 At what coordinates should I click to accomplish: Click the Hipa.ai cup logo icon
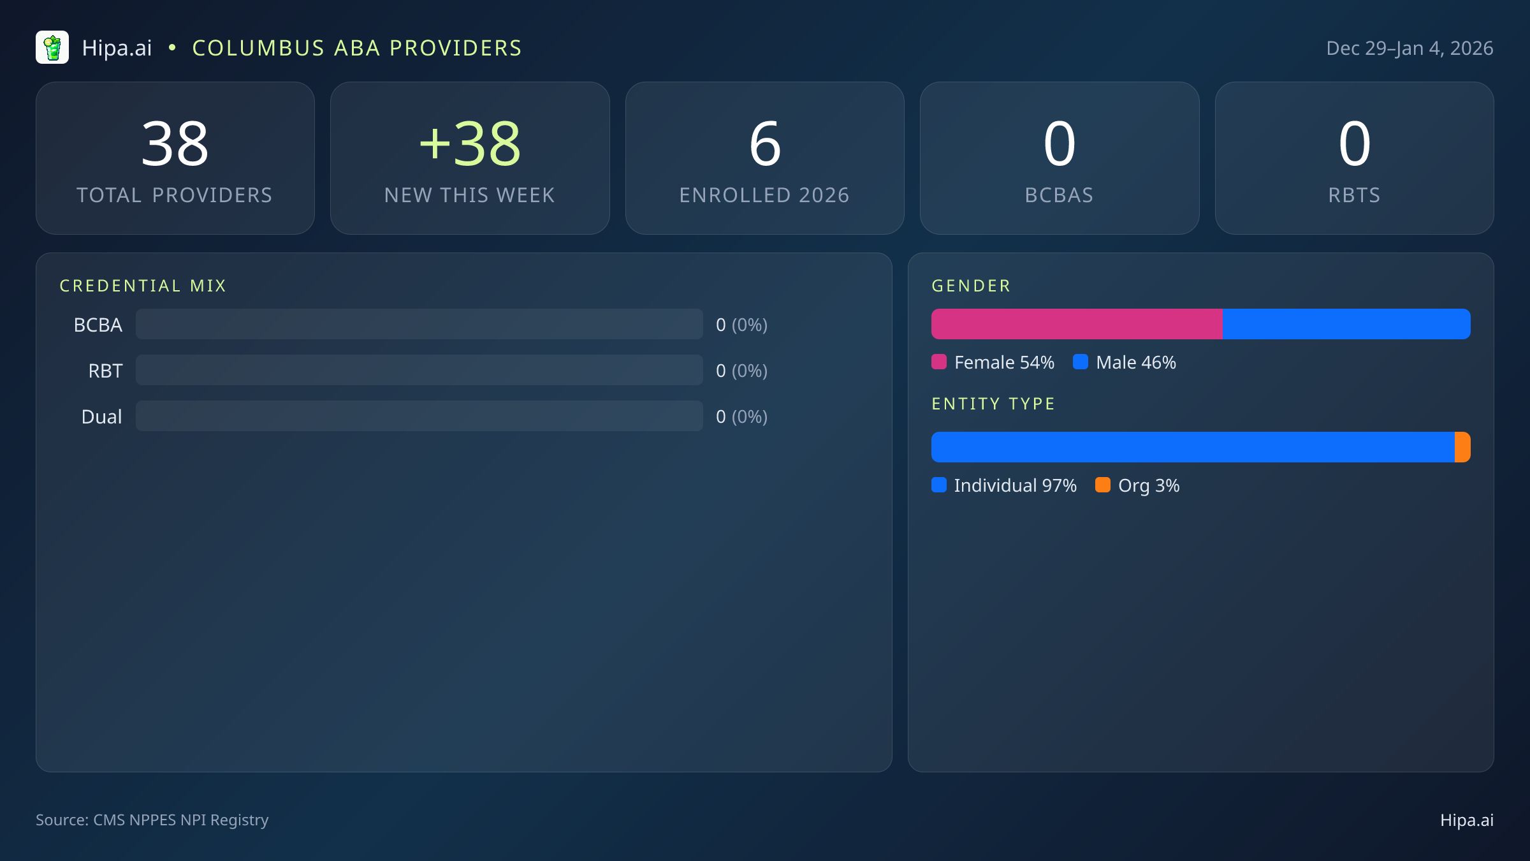tap(53, 47)
